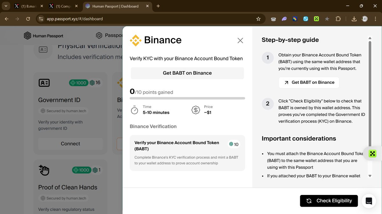Screen dimensions: 382x214
Task: Click the stopwatch Time icon
Action: pos(135,110)
